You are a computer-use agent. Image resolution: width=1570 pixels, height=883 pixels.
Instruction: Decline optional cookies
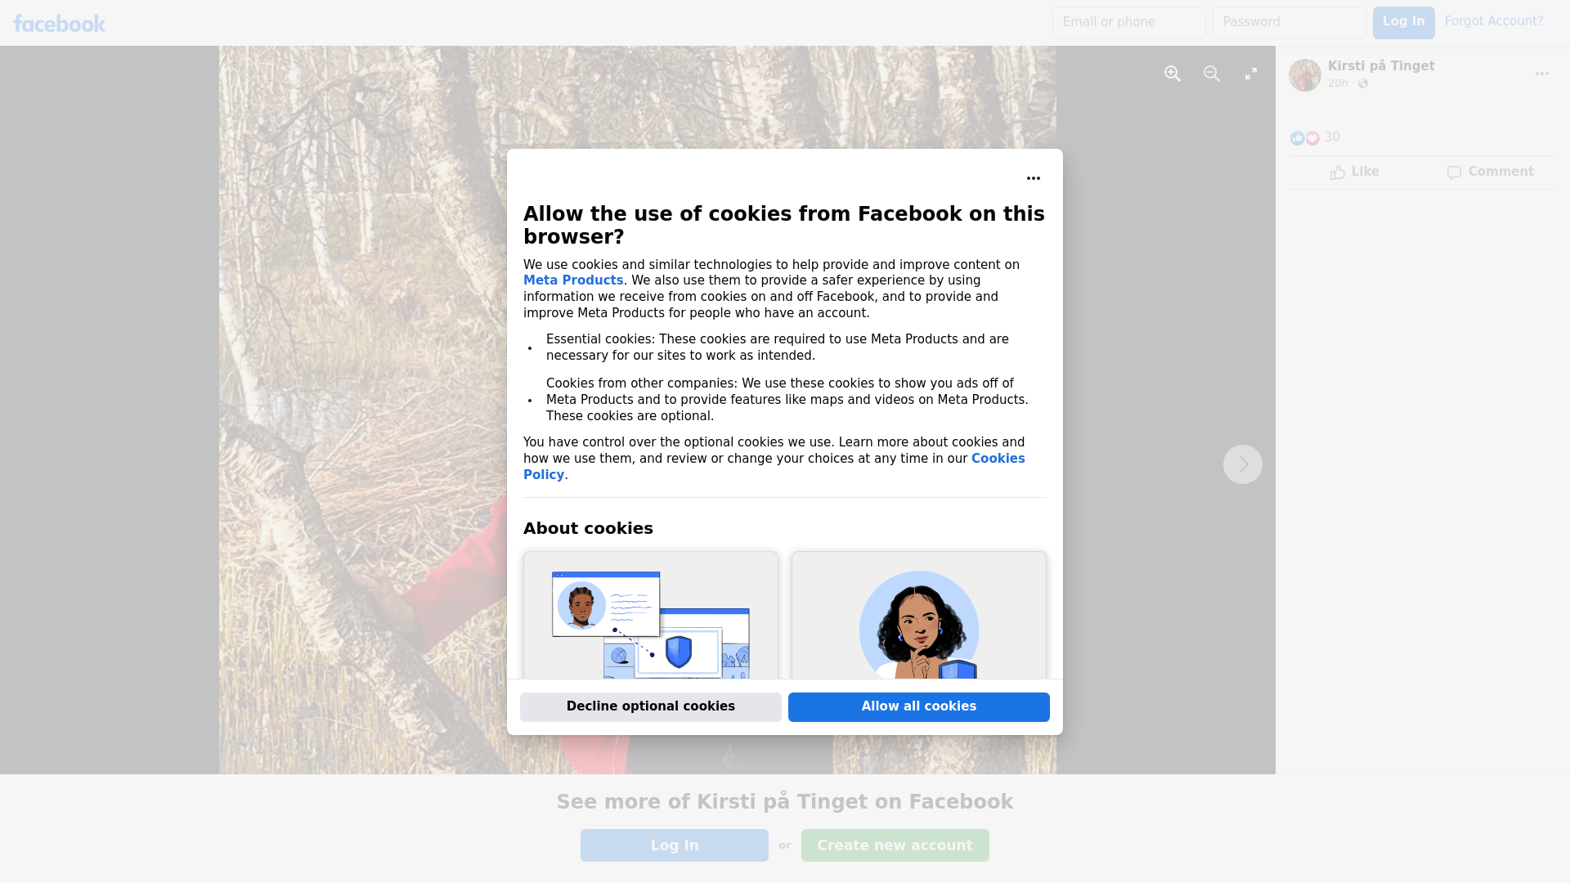[651, 707]
